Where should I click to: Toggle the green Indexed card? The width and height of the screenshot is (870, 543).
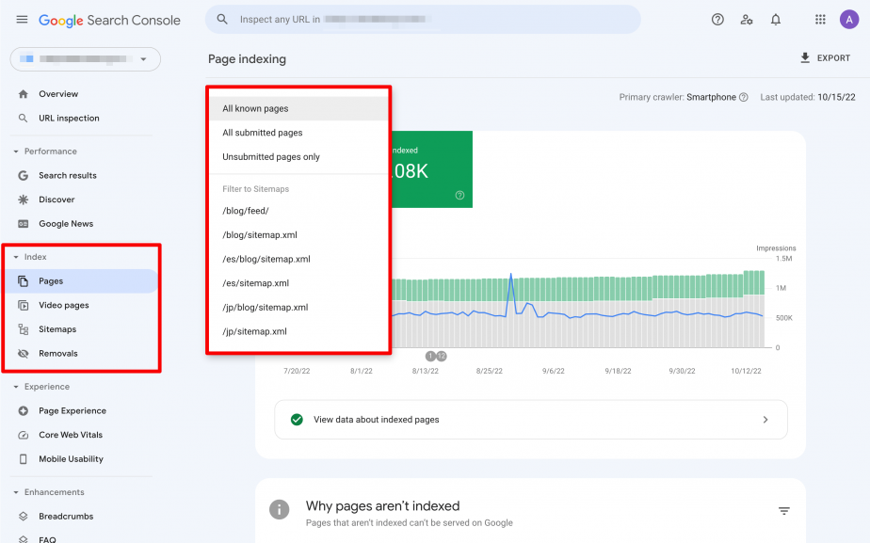tap(431, 169)
